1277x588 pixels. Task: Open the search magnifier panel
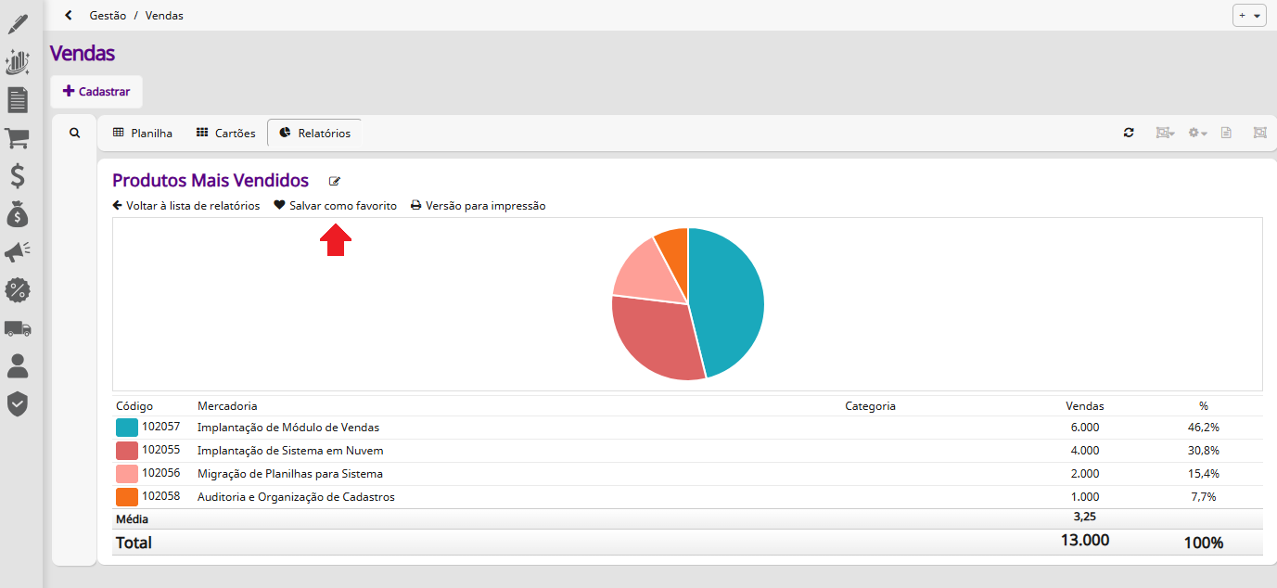pyautogui.click(x=75, y=133)
